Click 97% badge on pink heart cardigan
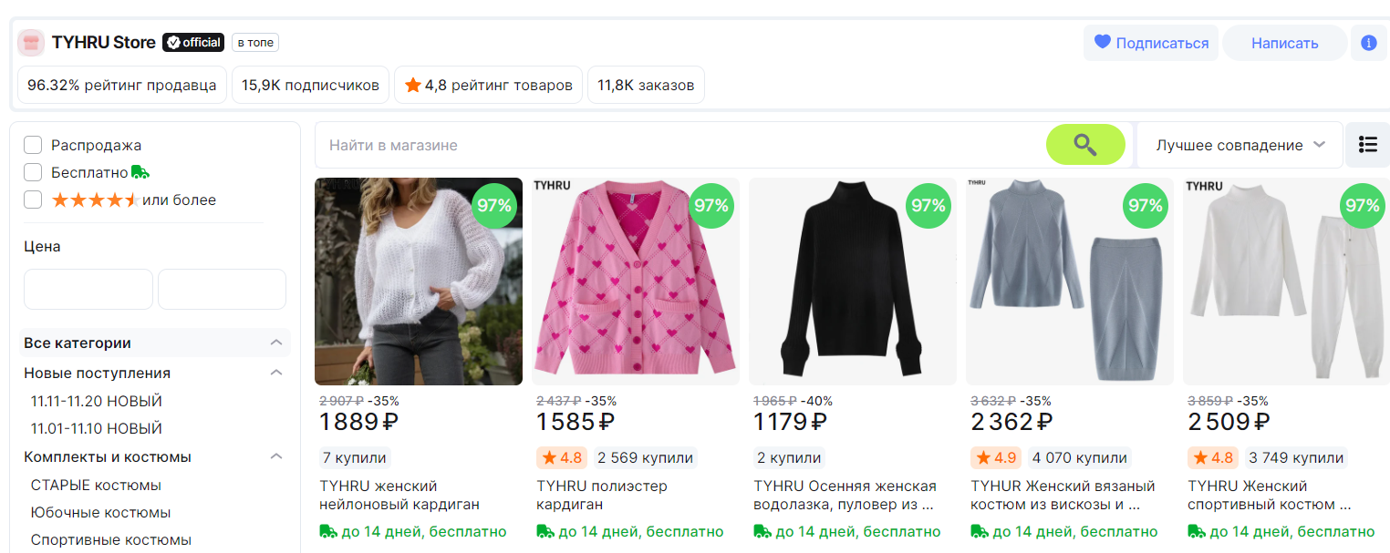 711,205
